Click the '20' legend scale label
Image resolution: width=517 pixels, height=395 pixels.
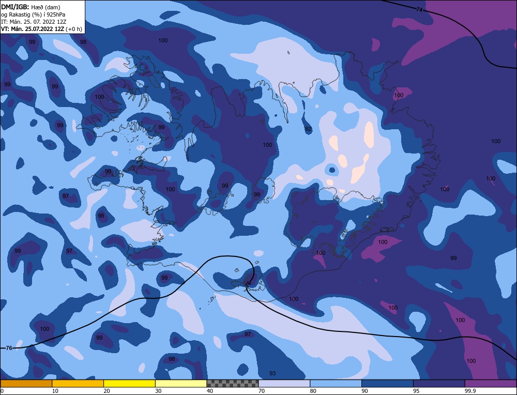(107, 391)
